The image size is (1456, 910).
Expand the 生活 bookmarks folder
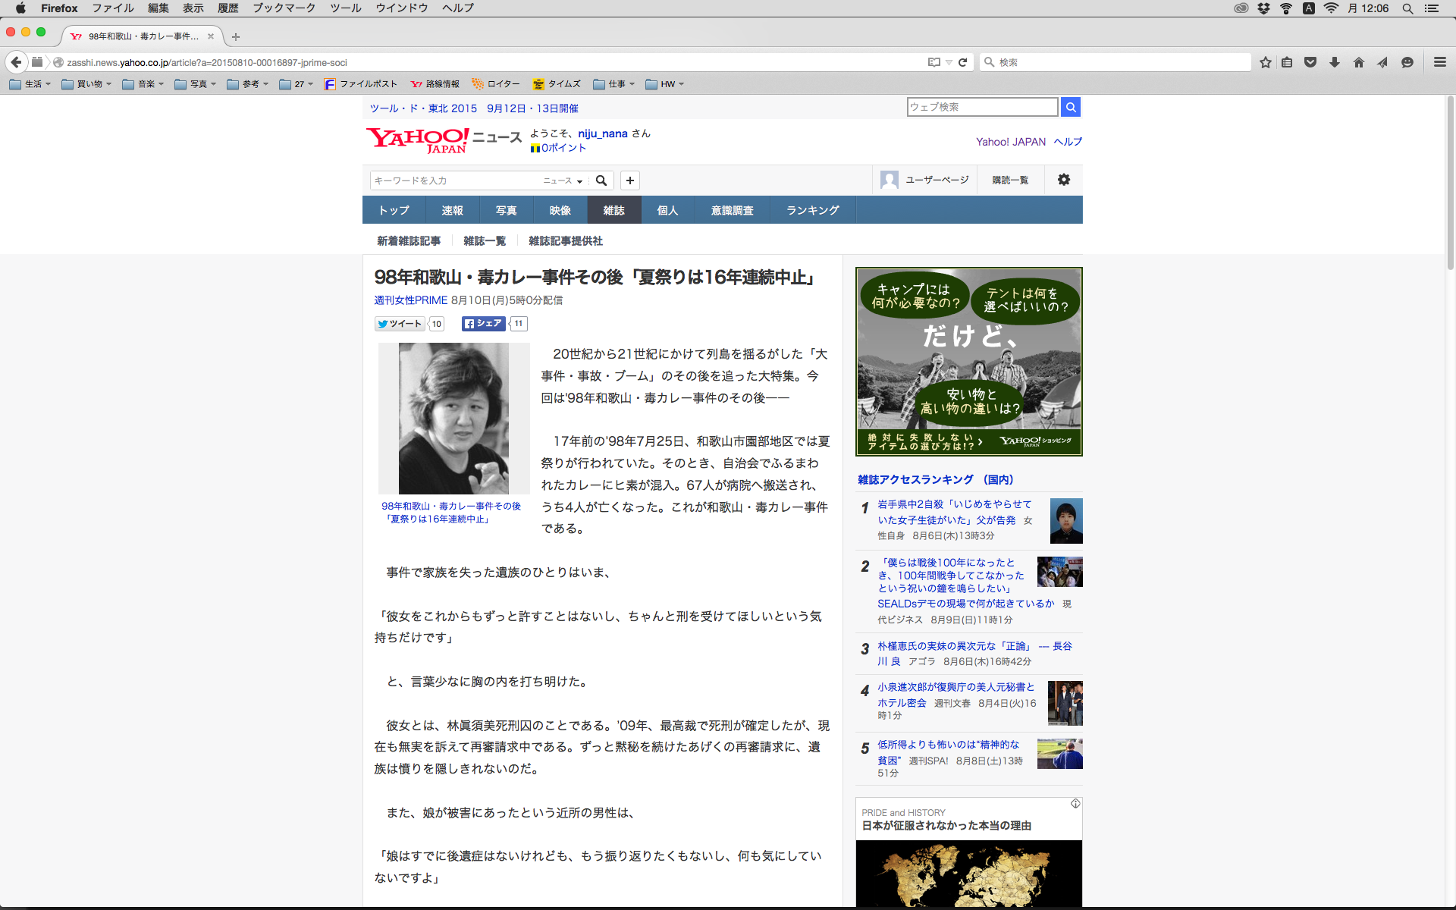(30, 84)
